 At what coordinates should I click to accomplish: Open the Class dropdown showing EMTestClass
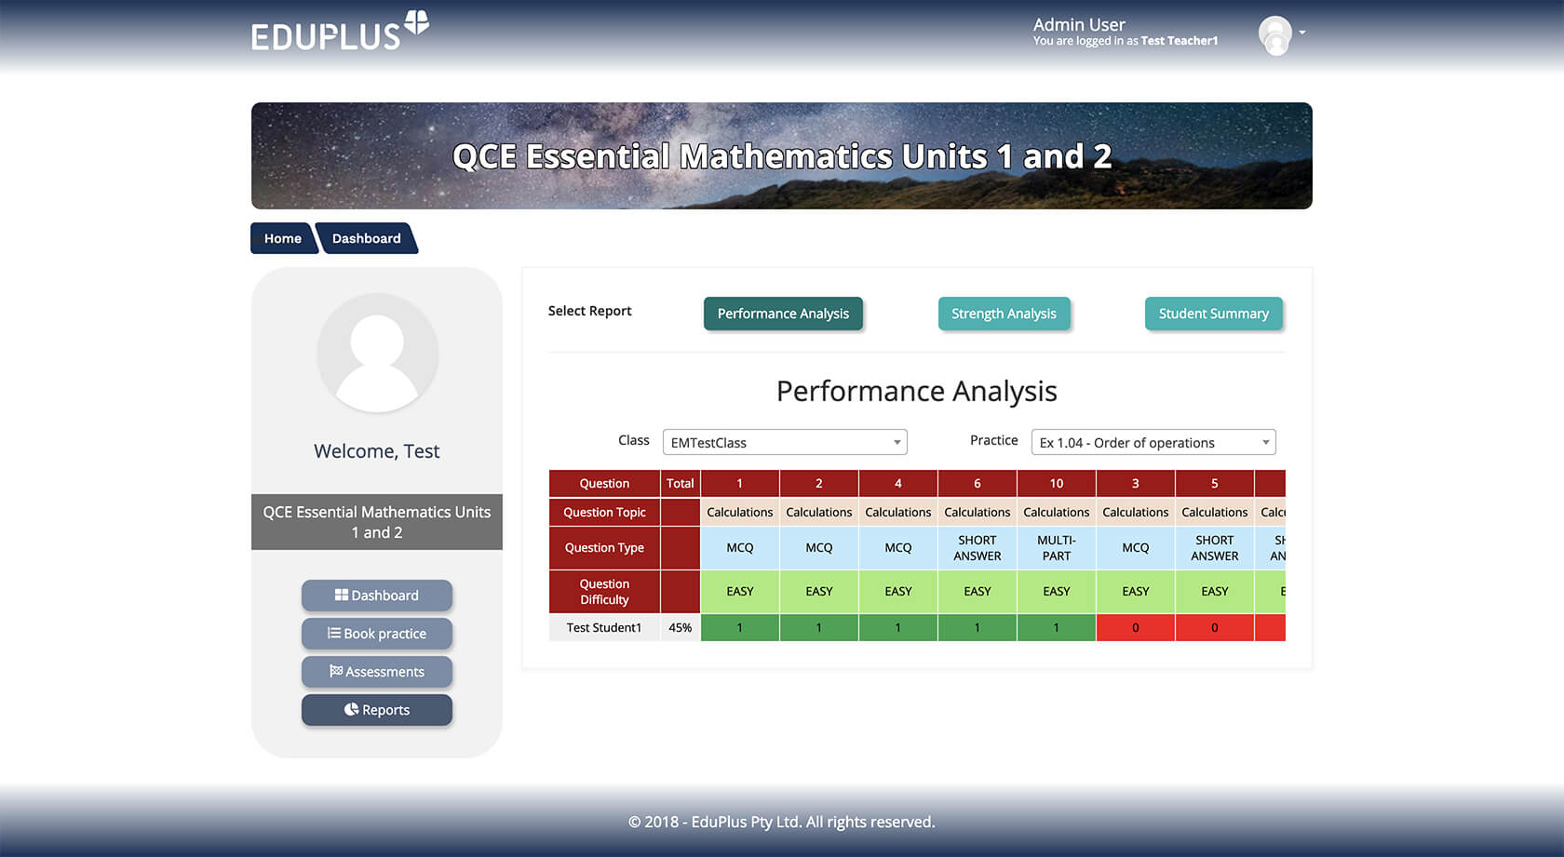[783, 442]
